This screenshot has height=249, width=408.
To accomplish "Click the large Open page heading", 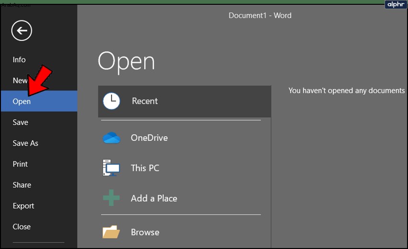I will [126, 62].
